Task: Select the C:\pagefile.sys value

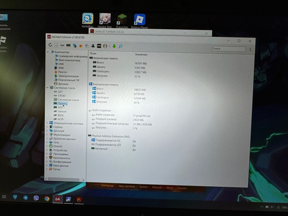Action: tap(142, 116)
